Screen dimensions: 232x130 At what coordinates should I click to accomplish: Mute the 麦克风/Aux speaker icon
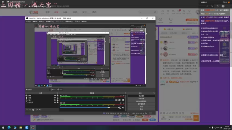pyautogui.click(x=119, y=100)
